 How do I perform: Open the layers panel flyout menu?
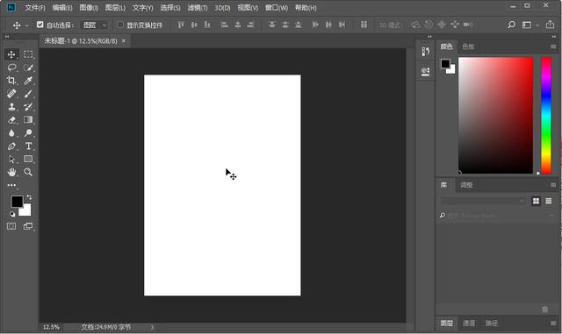(x=553, y=323)
